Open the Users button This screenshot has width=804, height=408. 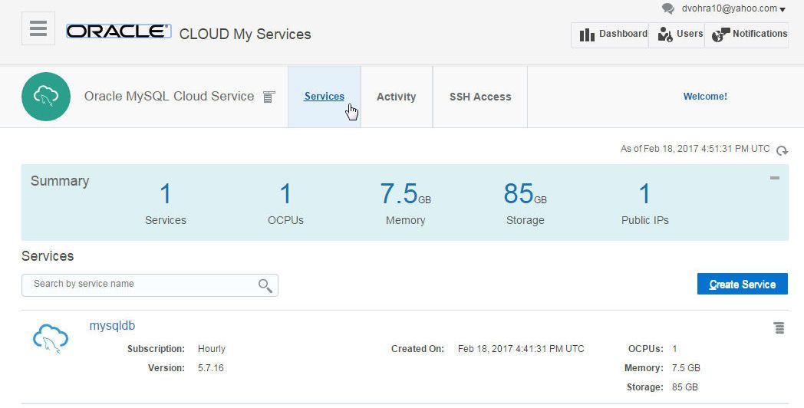click(677, 35)
